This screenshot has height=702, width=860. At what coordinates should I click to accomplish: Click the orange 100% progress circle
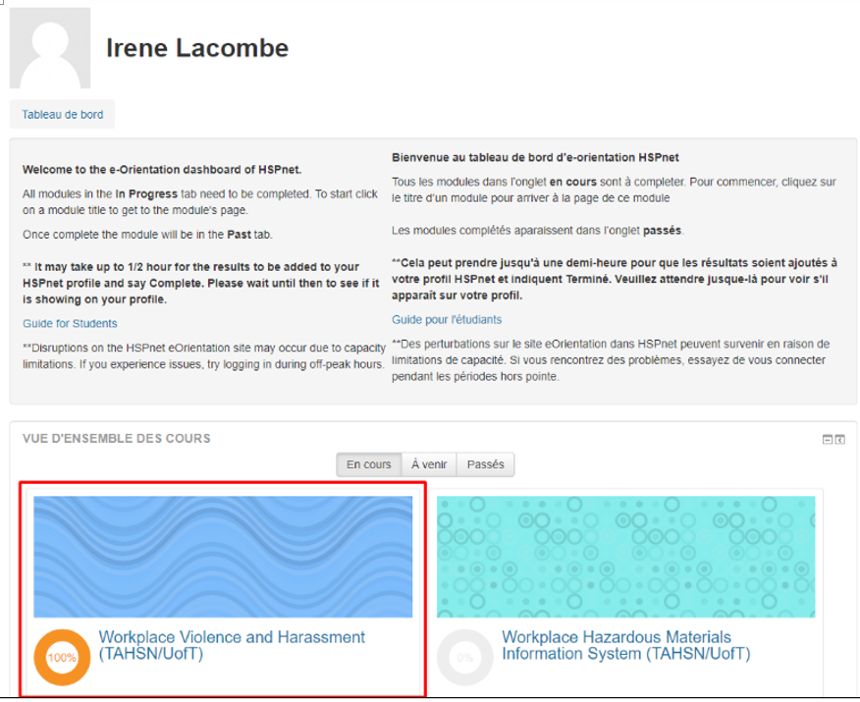click(x=62, y=657)
